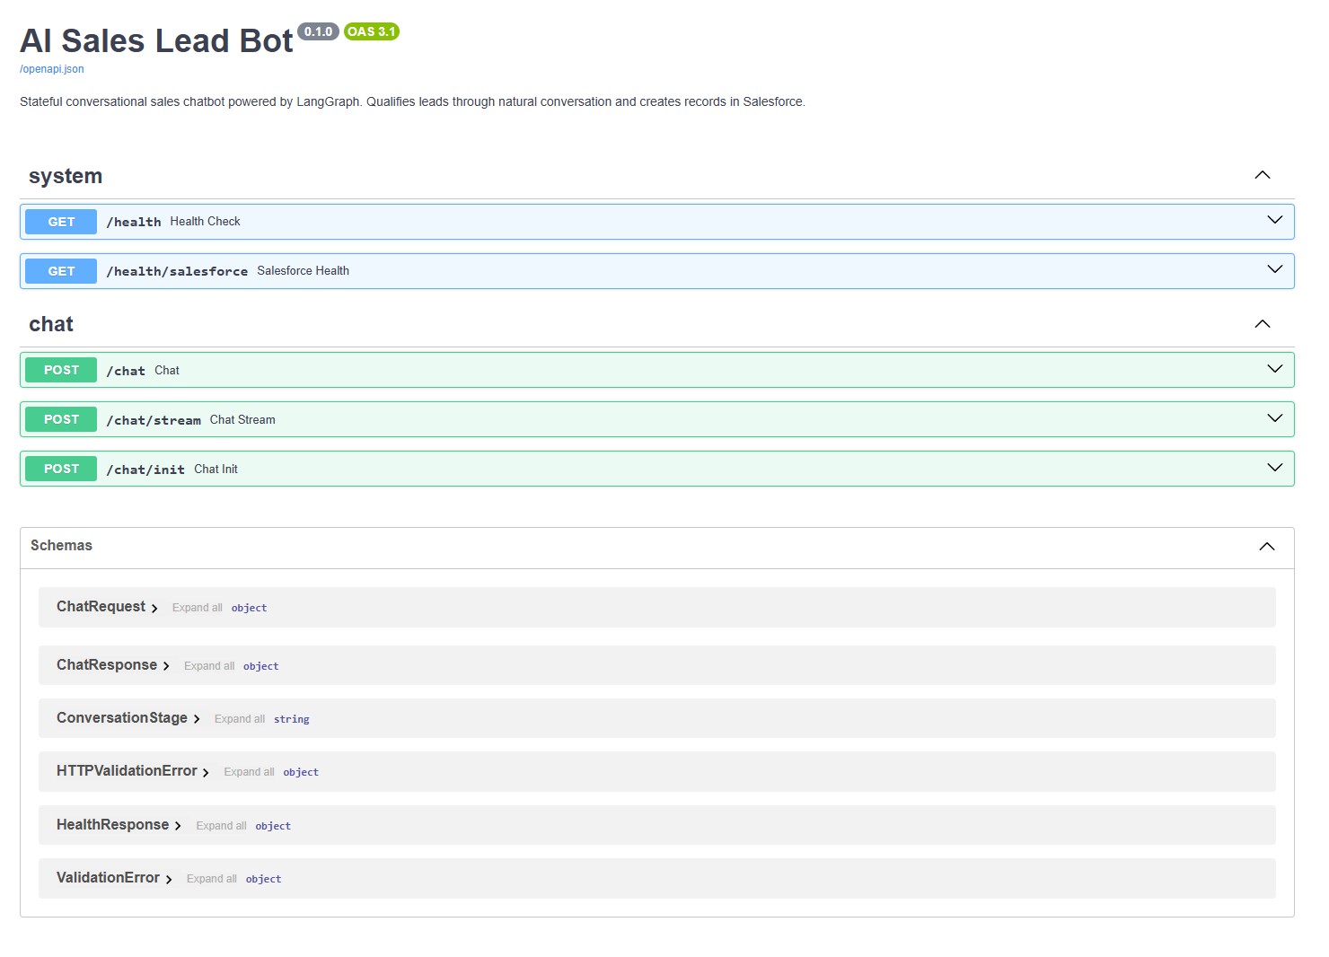Click the POST badge on /chat
Viewport: 1329px width, 957px height.
tap(60, 369)
